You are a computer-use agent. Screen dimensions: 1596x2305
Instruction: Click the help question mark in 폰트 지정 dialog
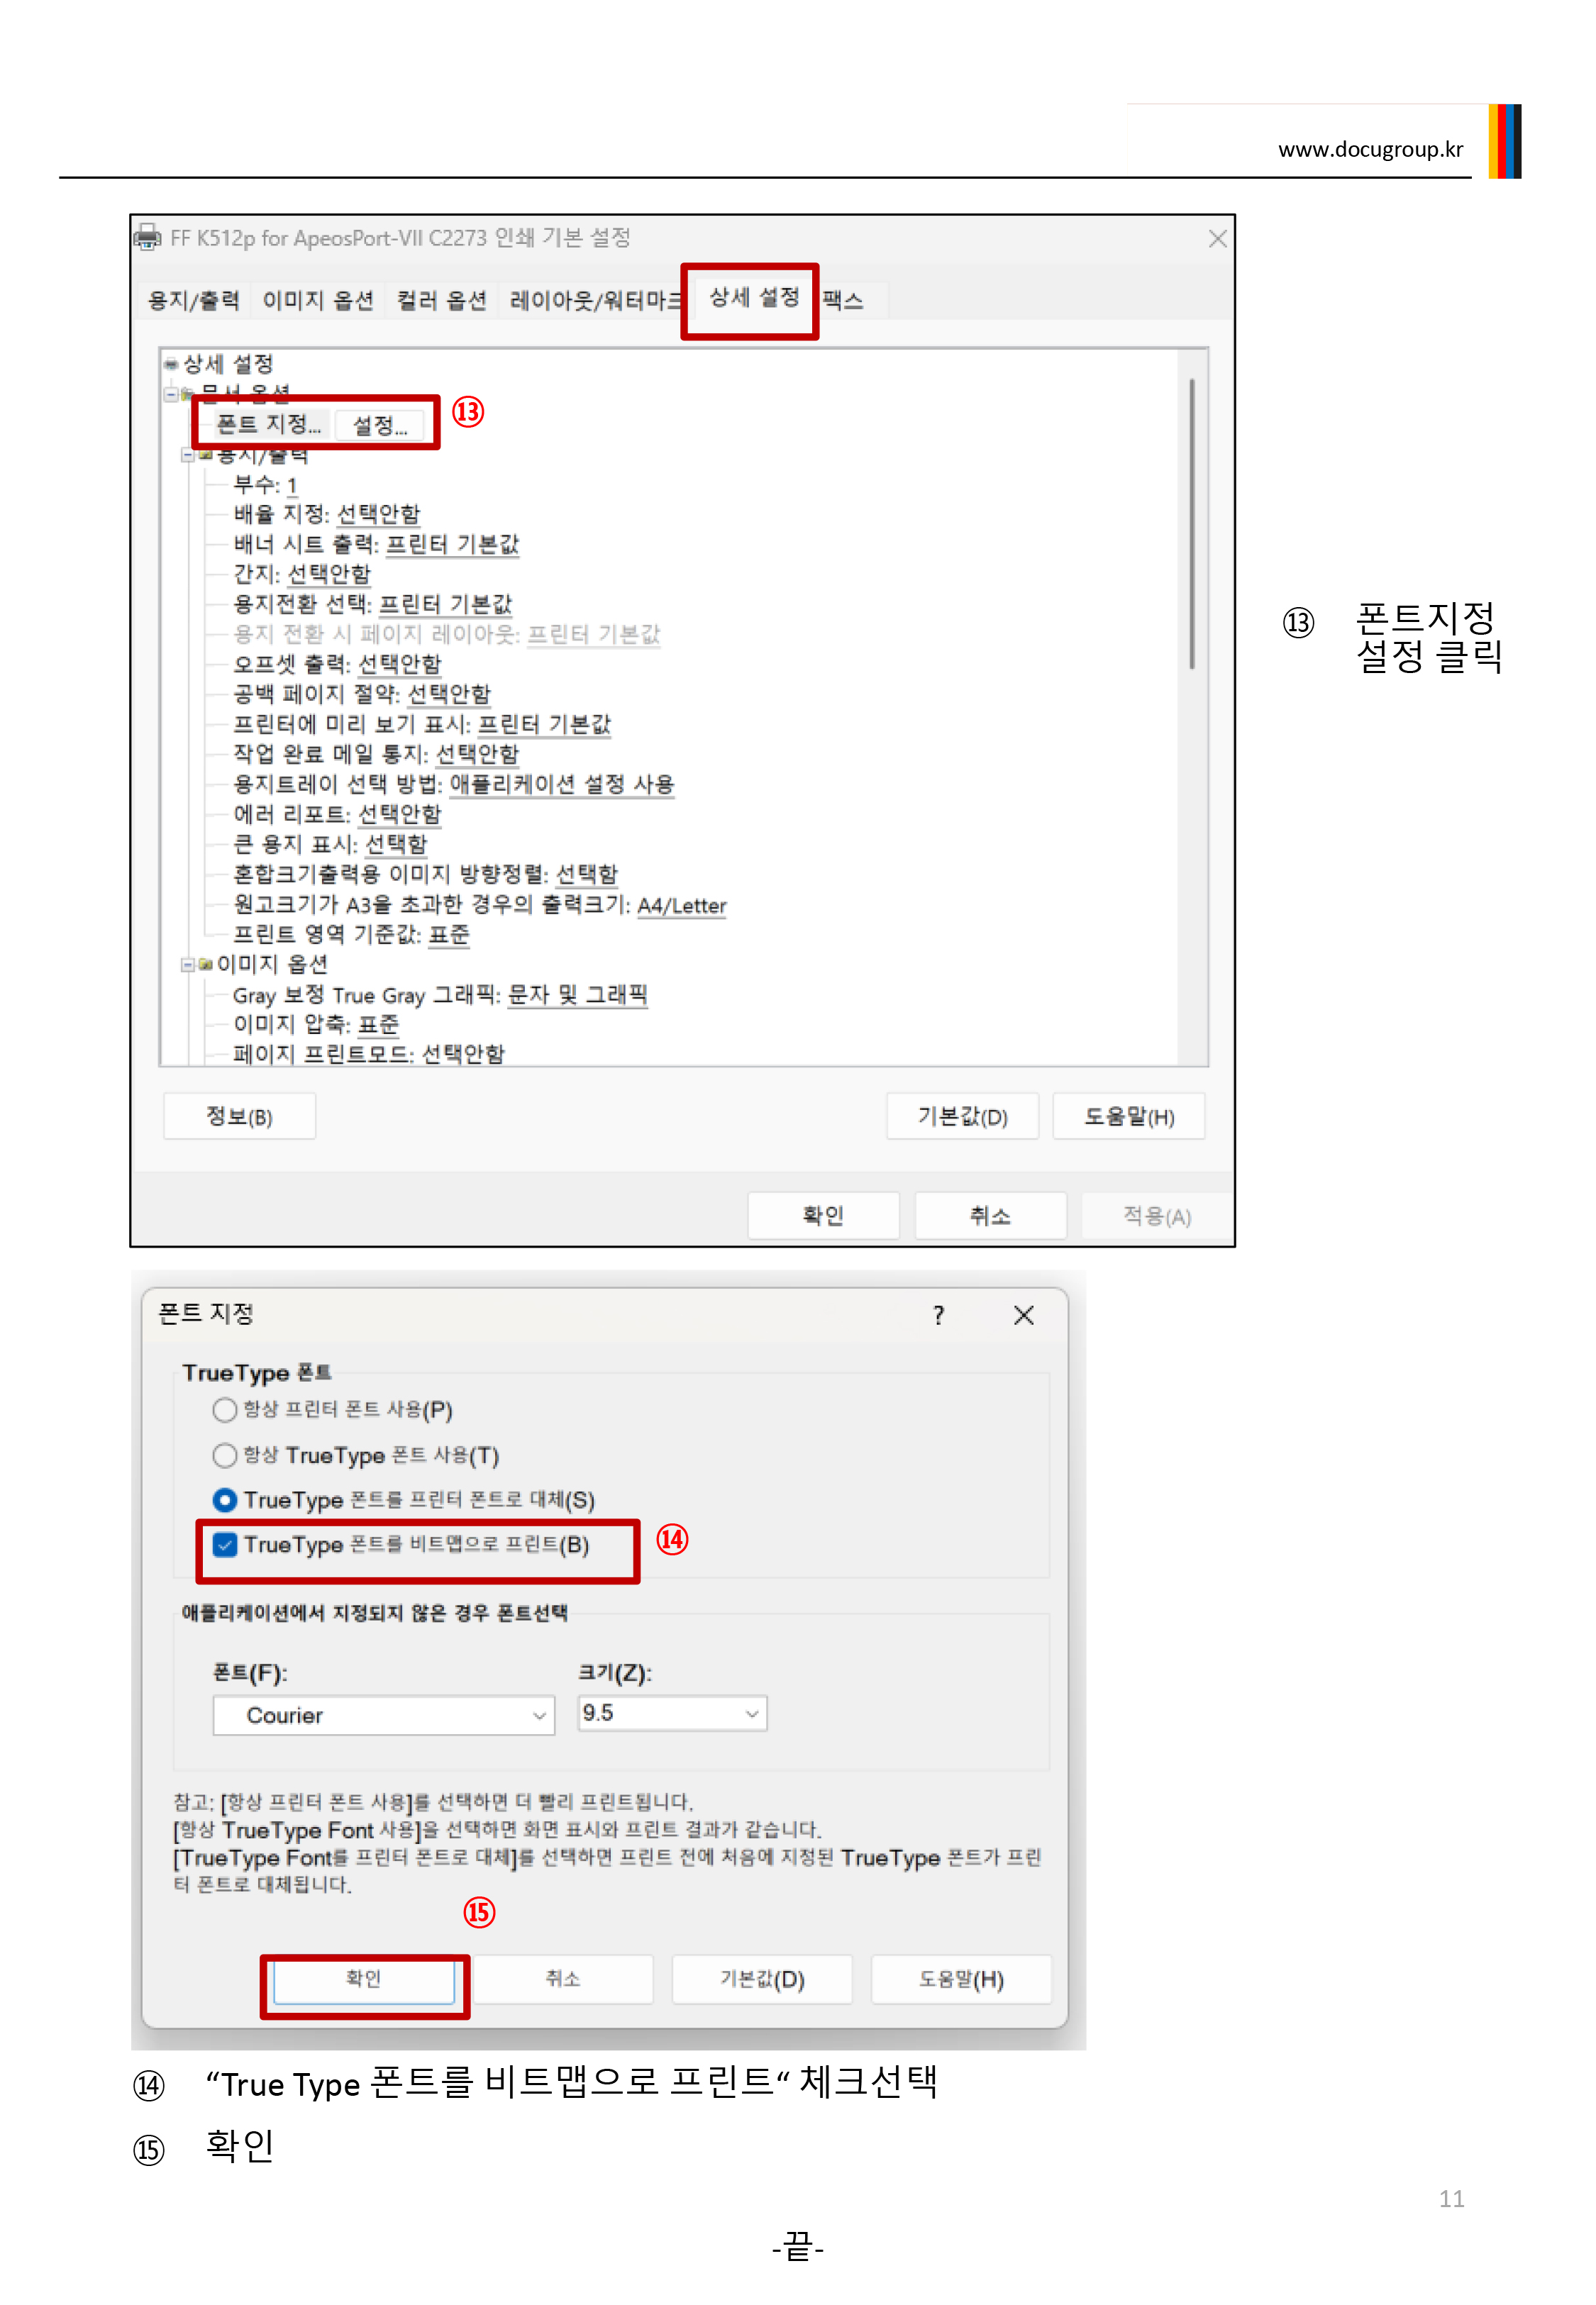[938, 1314]
